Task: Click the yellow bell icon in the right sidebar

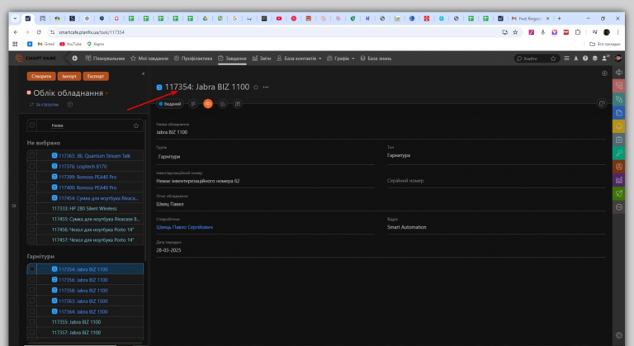Action: [619, 126]
